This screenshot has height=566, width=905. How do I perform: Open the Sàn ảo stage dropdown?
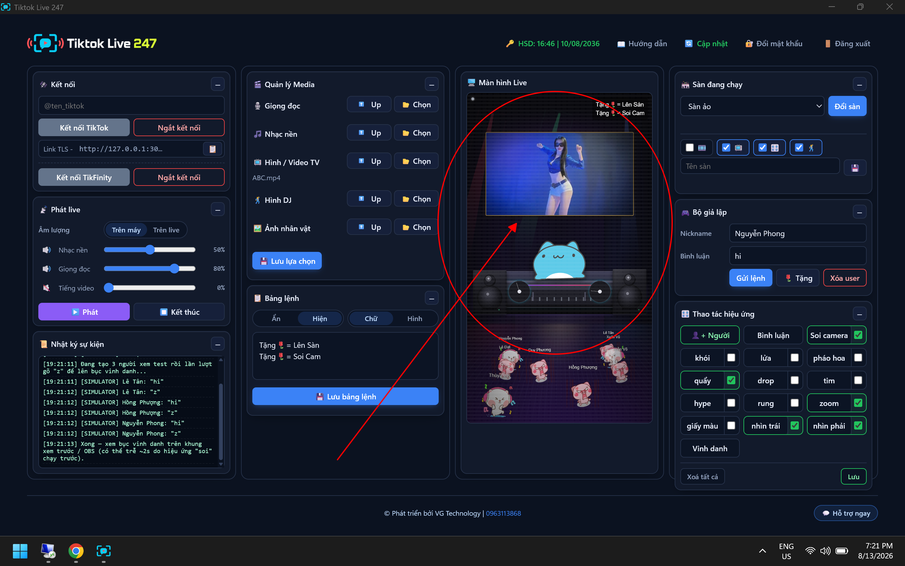(x=752, y=106)
